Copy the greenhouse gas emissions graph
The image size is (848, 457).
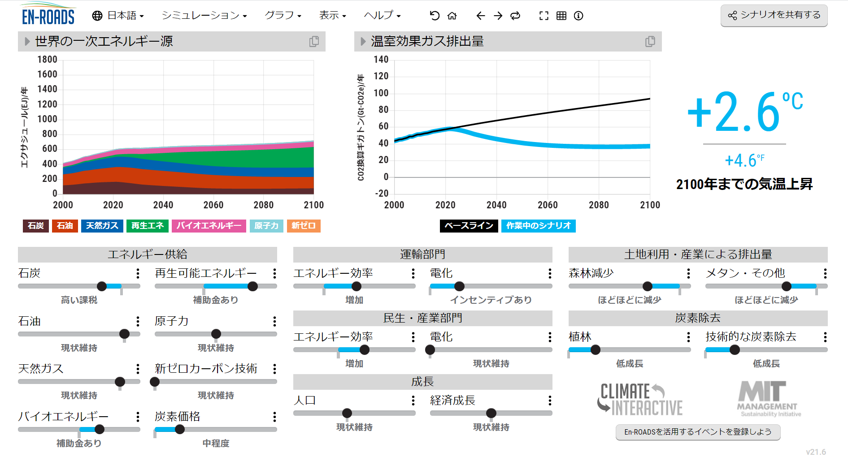pyautogui.click(x=650, y=41)
